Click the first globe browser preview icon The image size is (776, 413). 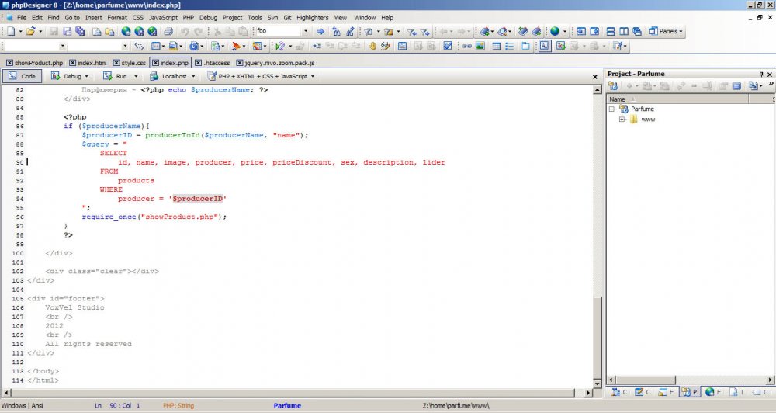126,31
